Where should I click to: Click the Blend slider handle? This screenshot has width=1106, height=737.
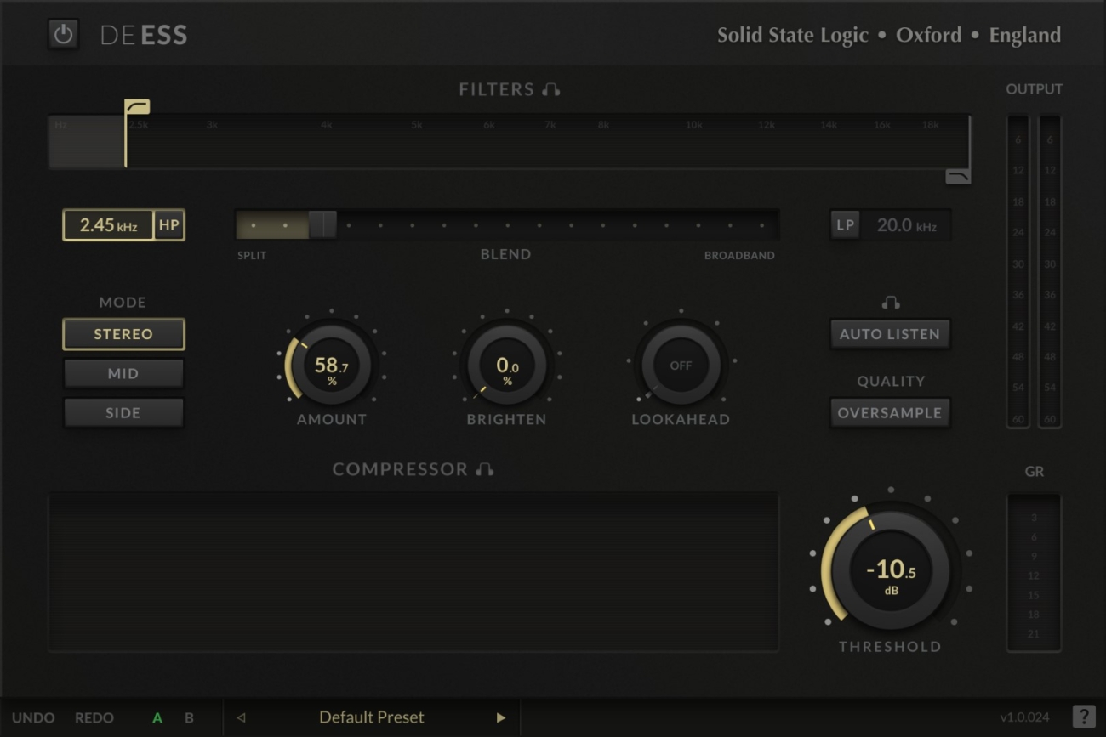tap(322, 225)
